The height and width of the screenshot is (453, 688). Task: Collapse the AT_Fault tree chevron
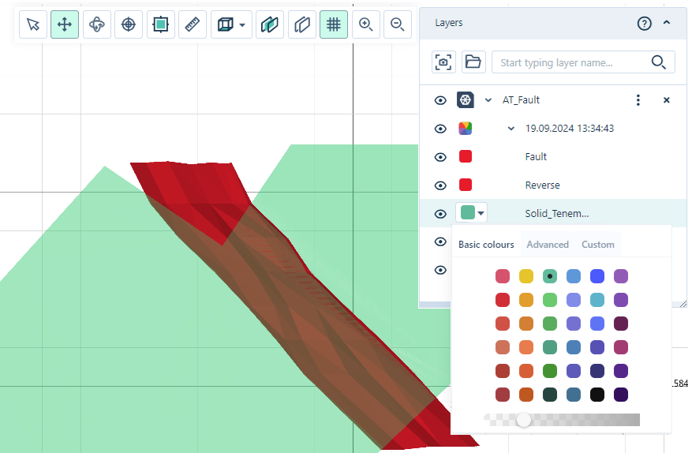tap(488, 100)
